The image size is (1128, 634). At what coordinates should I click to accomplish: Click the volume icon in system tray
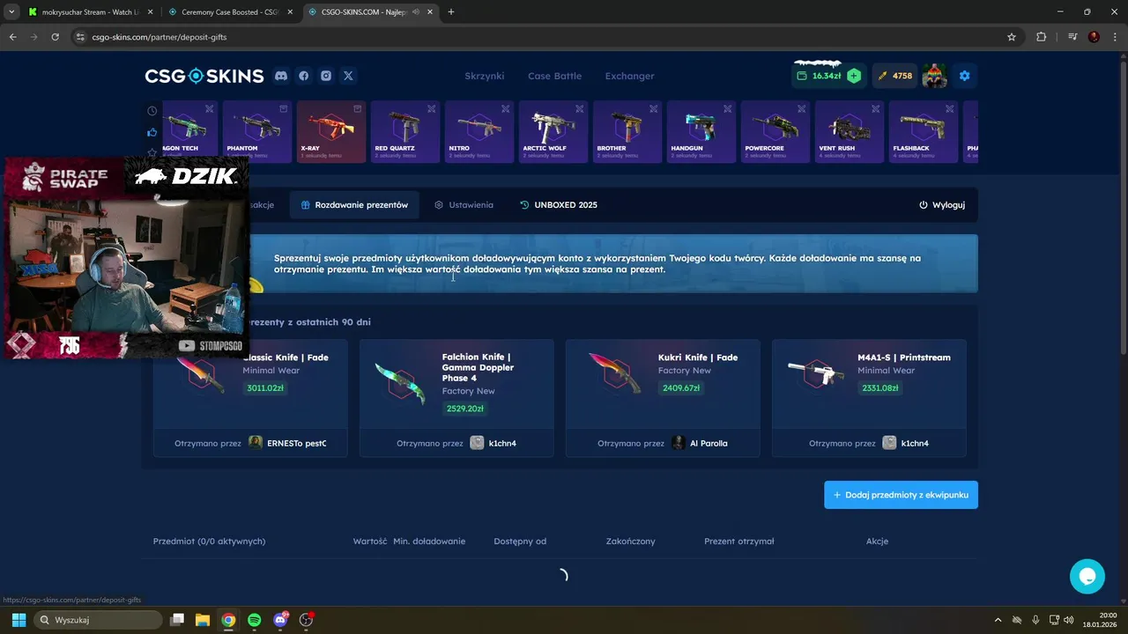point(1069,620)
